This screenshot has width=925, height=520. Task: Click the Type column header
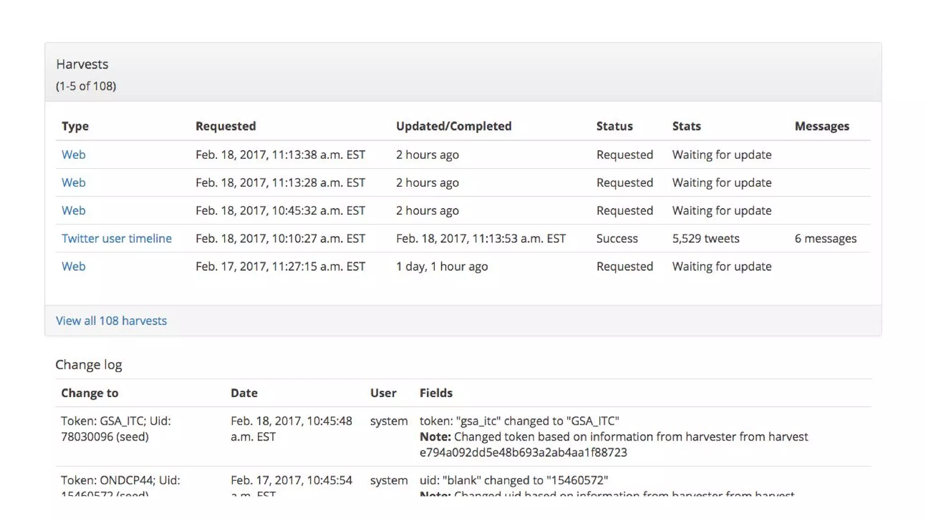75,126
